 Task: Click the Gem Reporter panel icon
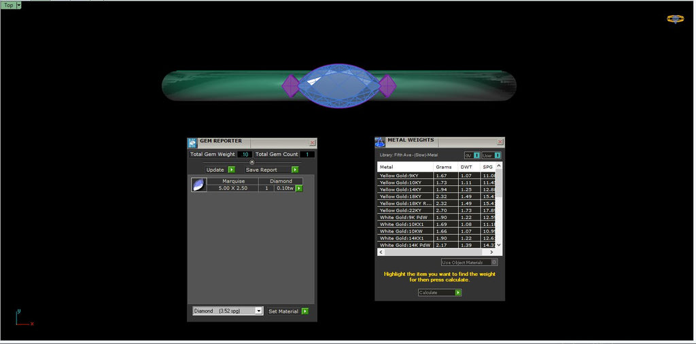[x=192, y=142]
